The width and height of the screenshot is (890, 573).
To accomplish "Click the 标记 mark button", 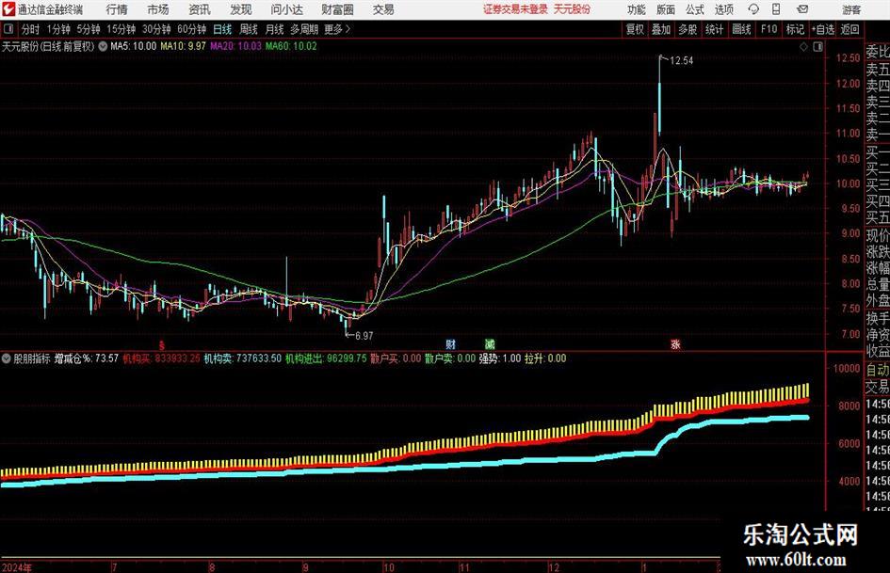I will 795,29.
